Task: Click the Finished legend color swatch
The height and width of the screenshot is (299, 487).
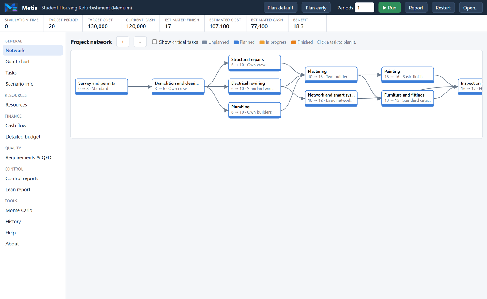Action: point(293,42)
